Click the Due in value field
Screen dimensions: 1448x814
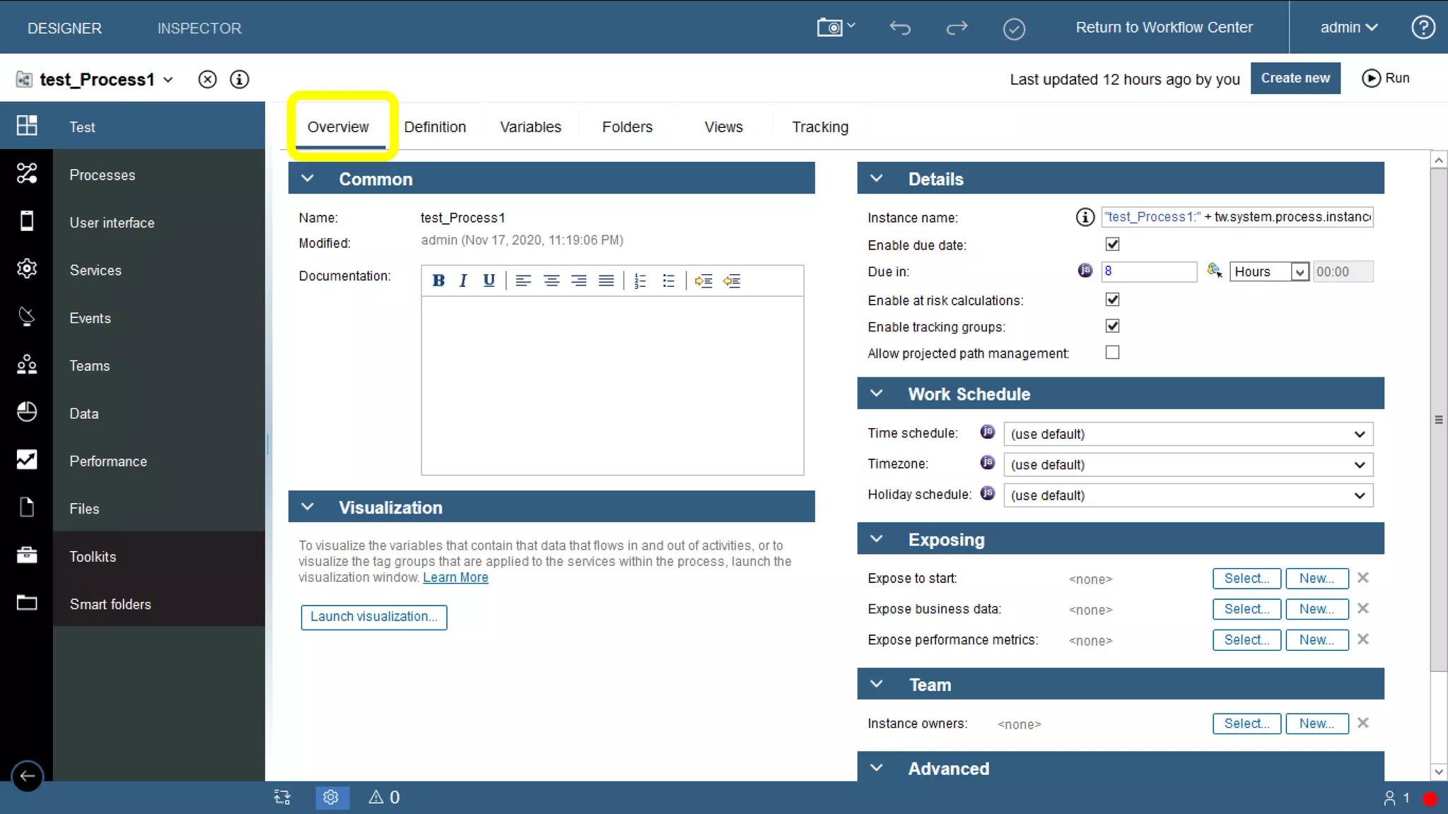1149,272
